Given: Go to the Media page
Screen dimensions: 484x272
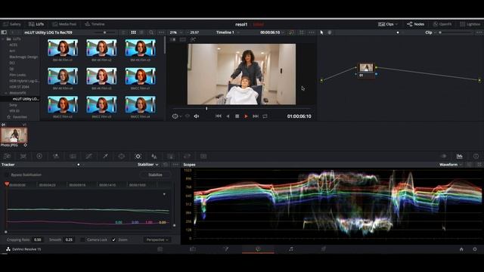Looking at the screenshot, I should pyautogui.click(x=160, y=249).
